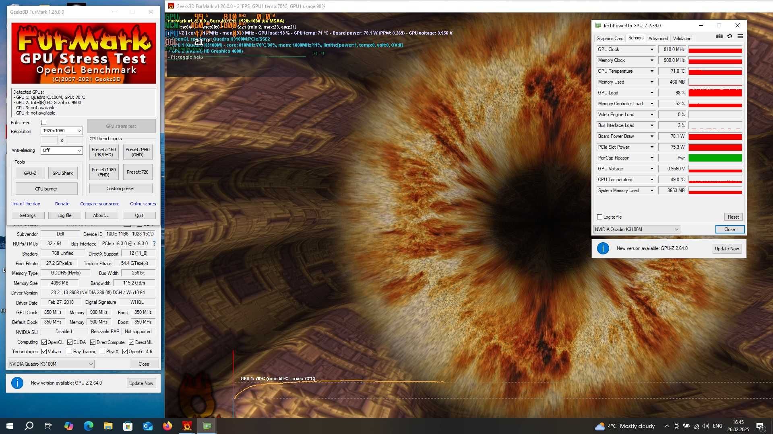Open the GPU selector in the Sensors window
Viewport: 773px width, 434px height.
(637, 229)
